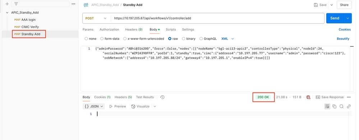This screenshot has width=359, height=140.
Task: Open the request Body tab
Action: 155,30
